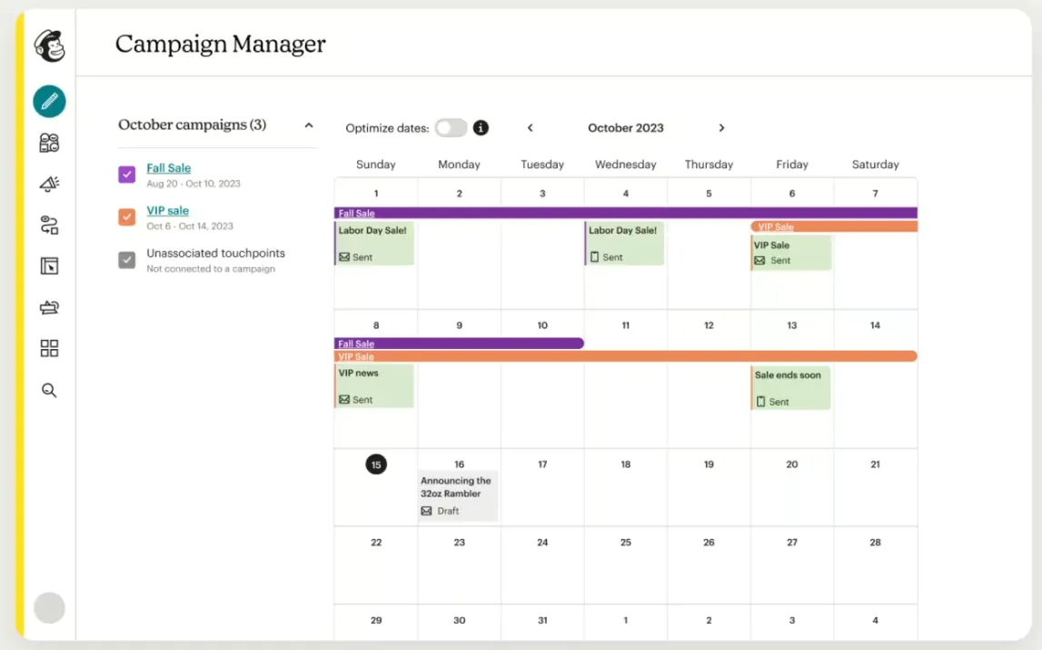
Task: Open the Website icon in sidebar
Action: (x=49, y=266)
